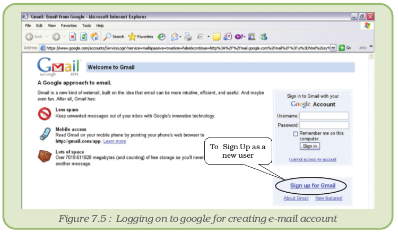Open the Home page icon

click(94, 37)
